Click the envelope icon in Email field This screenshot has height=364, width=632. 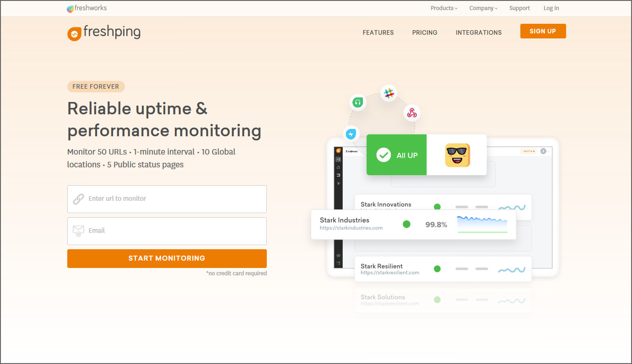(78, 231)
